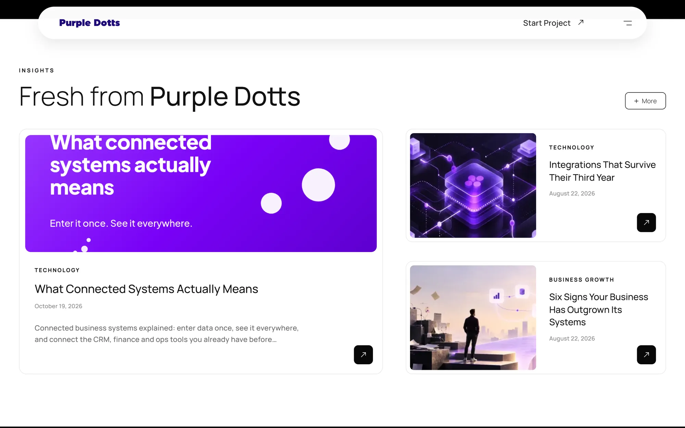This screenshot has height=428, width=685.
Task: Click the August 22, 2026 date under Integrations
Action: (572, 193)
